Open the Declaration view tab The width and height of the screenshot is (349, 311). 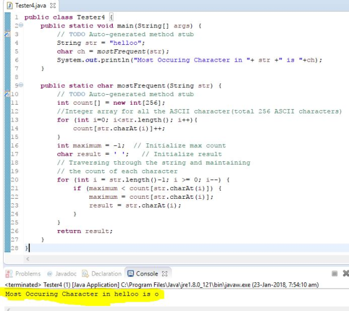[102, 274]
